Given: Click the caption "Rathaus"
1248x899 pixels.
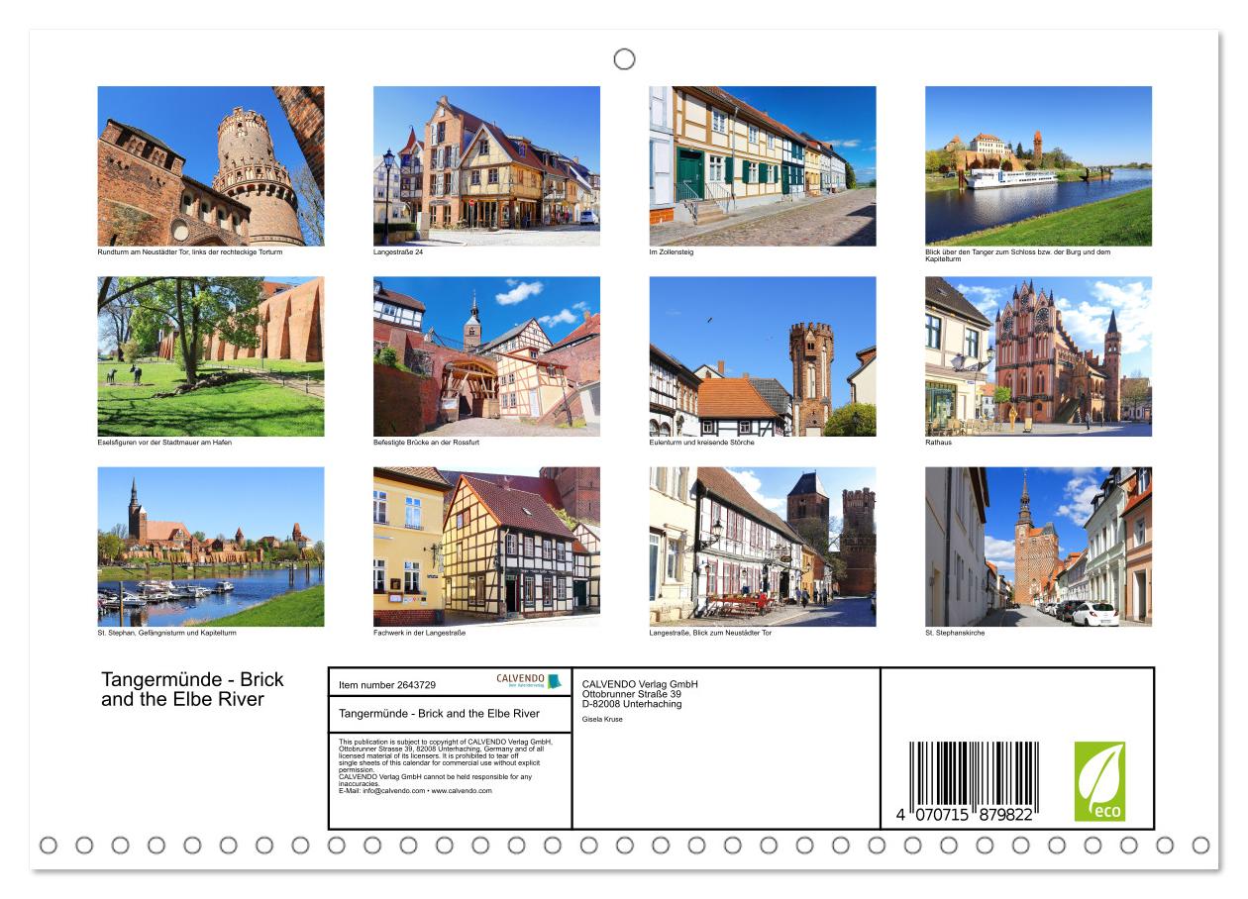Looking at the screenshot, I should (939, 443).
